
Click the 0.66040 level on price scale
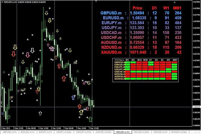click(196, 126)
